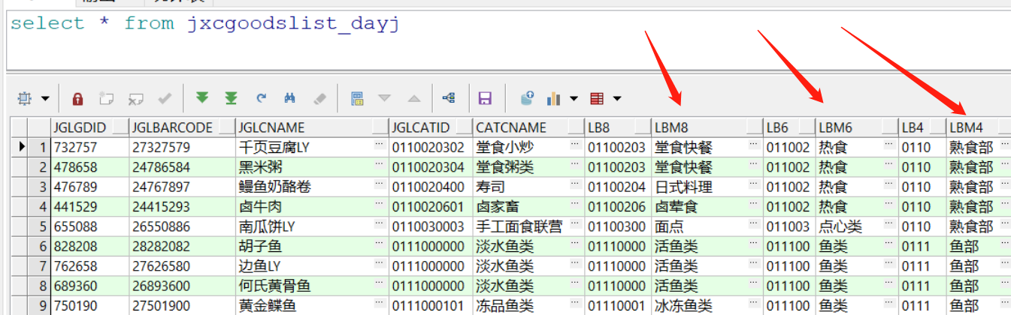The height and width of the screenshot is (315, 1011).
Task: Click the grid selection mode icon
Action: [25, 98]
